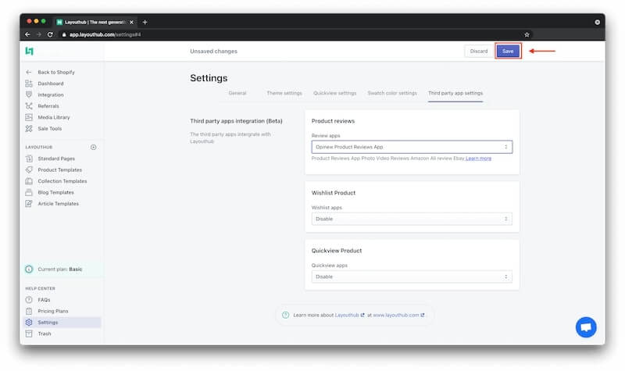Click the Unsaved changes text

click(213, 51)
